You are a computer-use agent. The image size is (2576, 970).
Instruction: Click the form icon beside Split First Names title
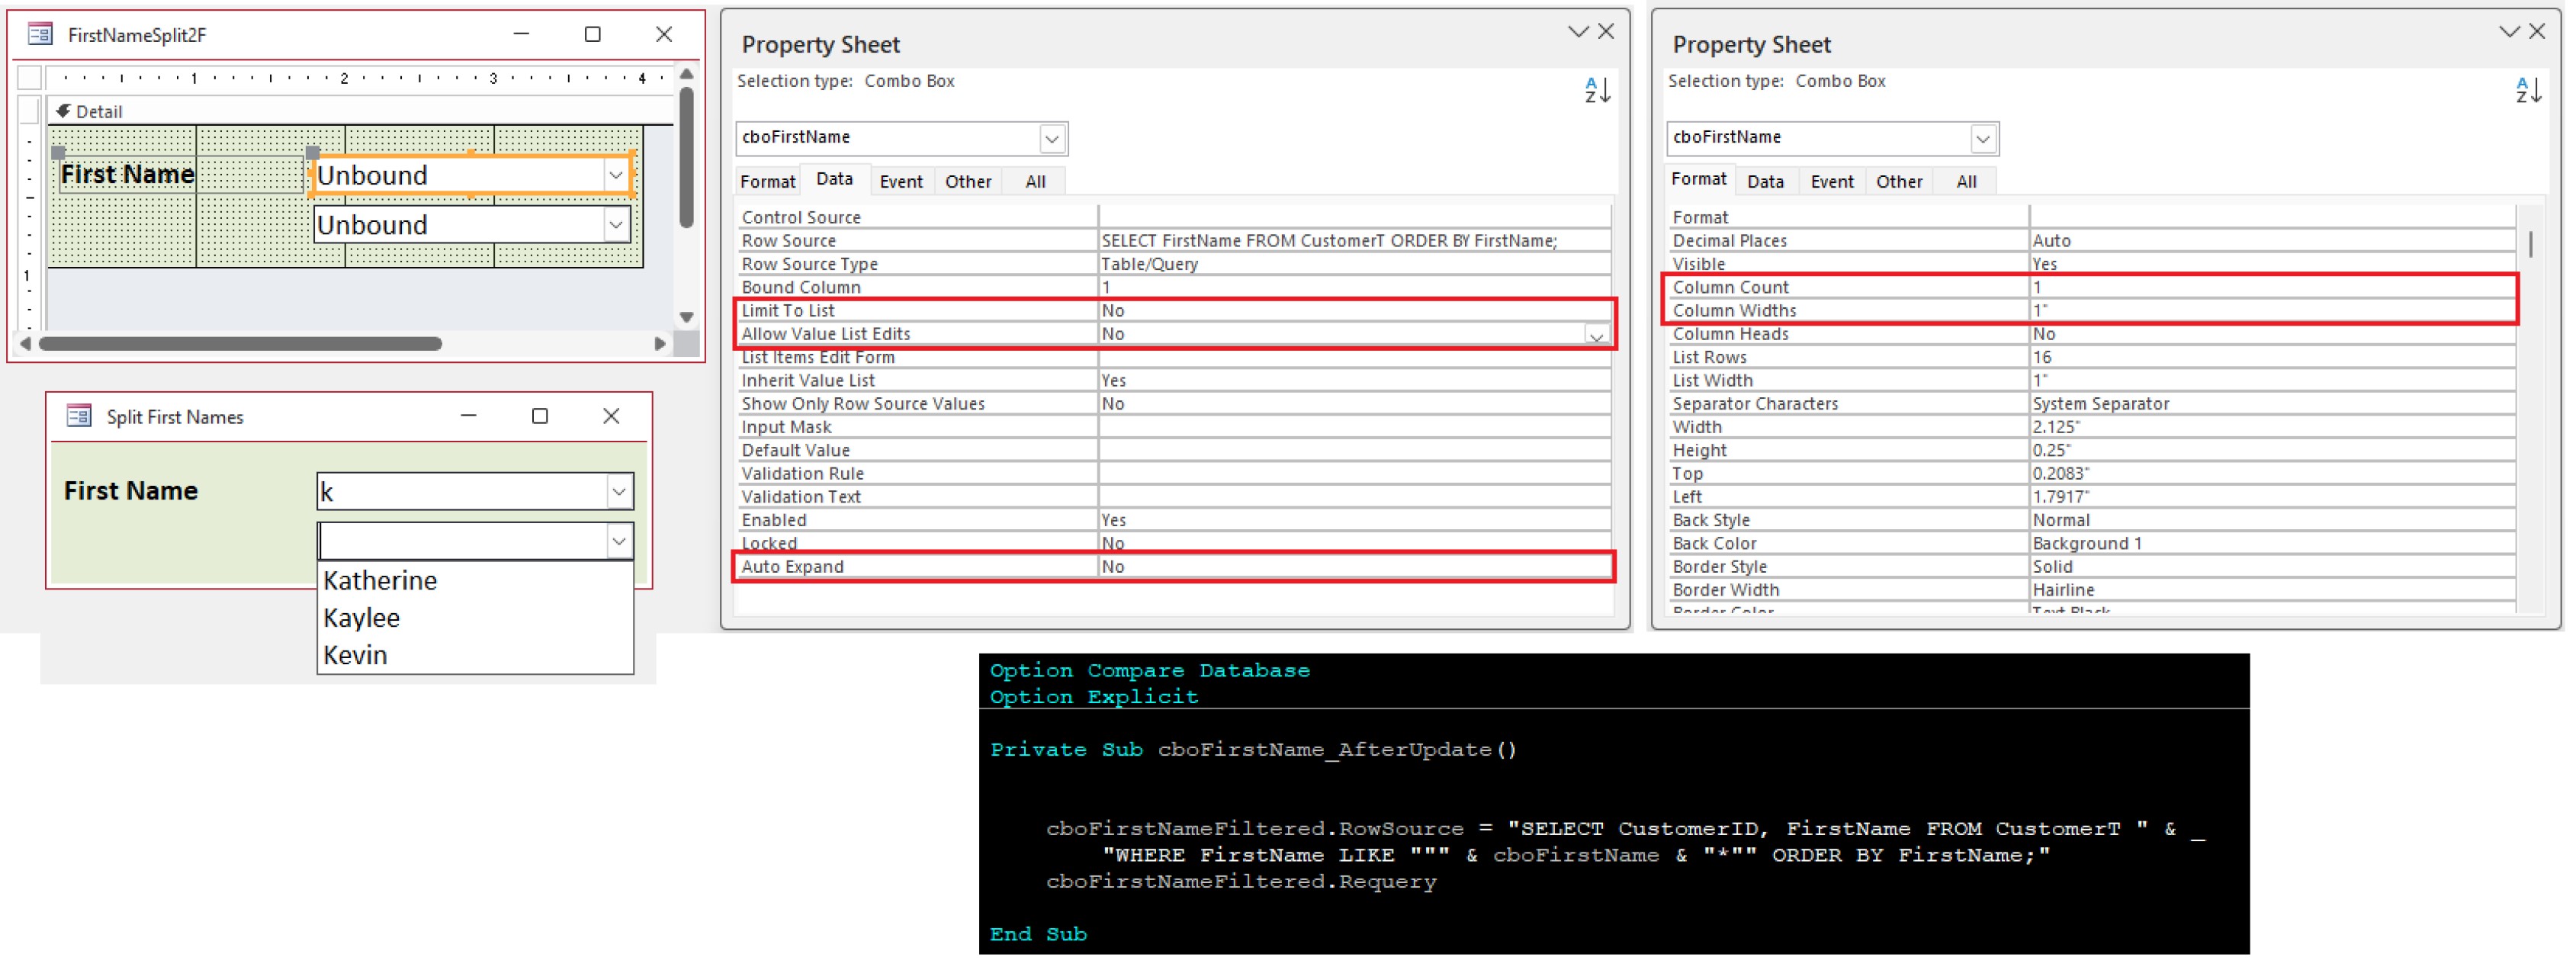[x=79, y=416]
